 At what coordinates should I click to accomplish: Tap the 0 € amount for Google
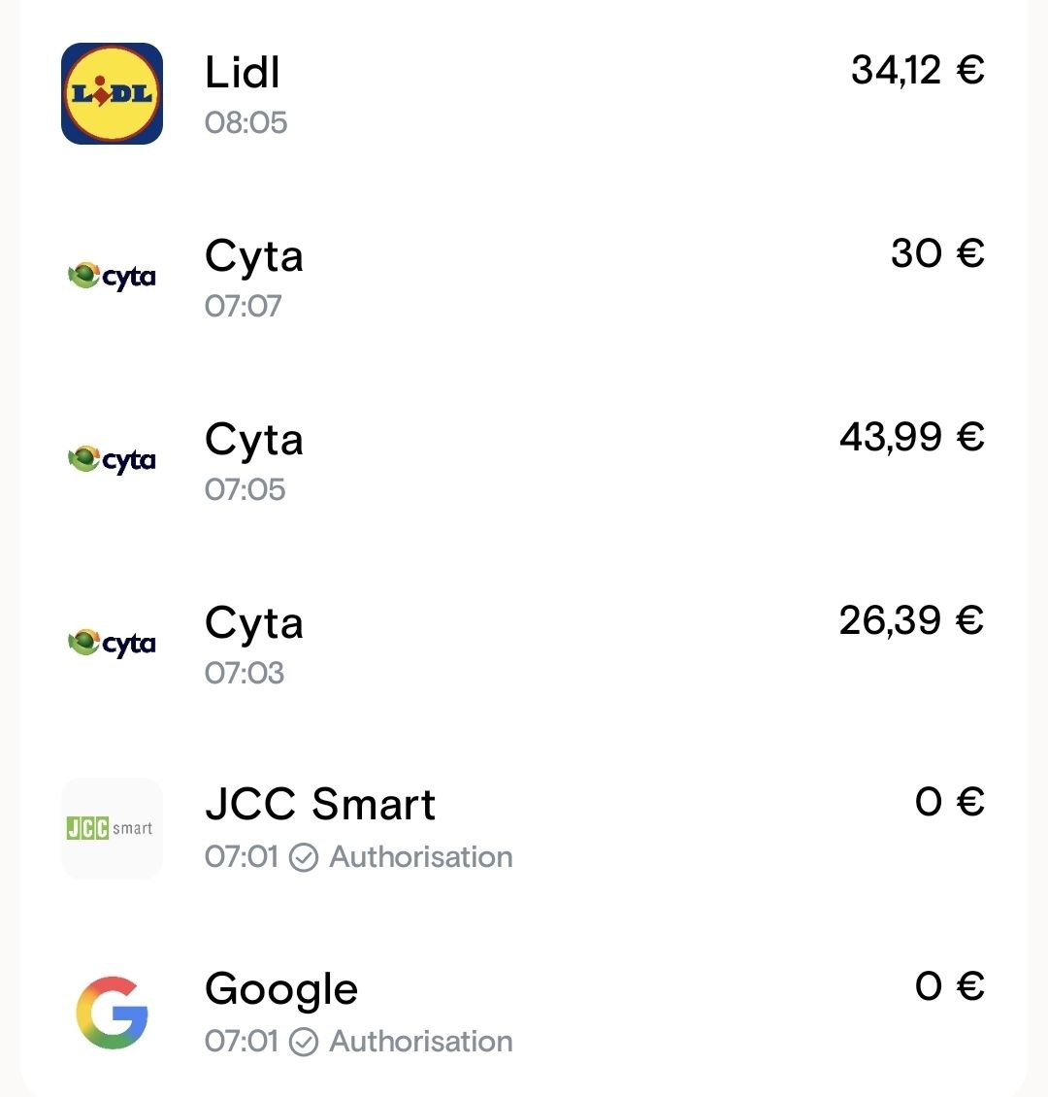949,986
